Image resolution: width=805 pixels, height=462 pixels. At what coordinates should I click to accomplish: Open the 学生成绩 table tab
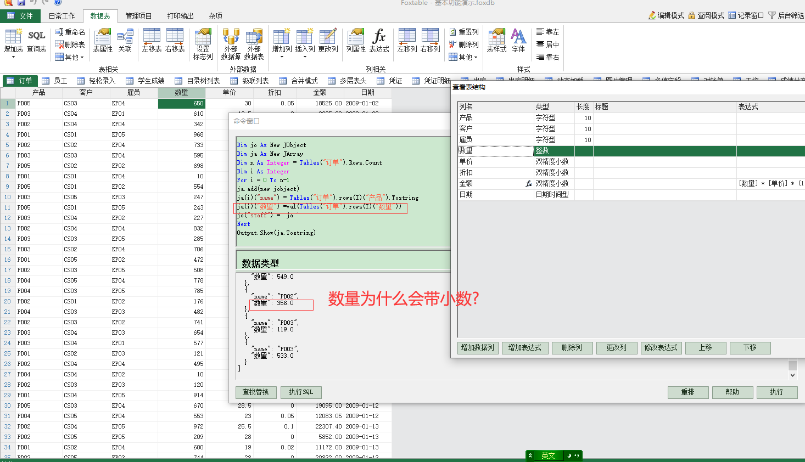[x=146, y=81]
